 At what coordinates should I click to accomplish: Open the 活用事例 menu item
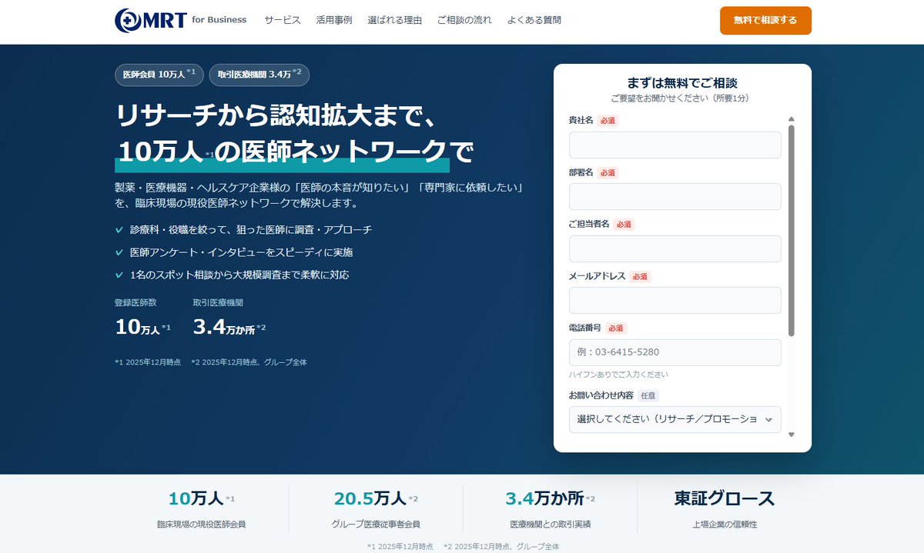pyautogui.click(x=334, y=20)
